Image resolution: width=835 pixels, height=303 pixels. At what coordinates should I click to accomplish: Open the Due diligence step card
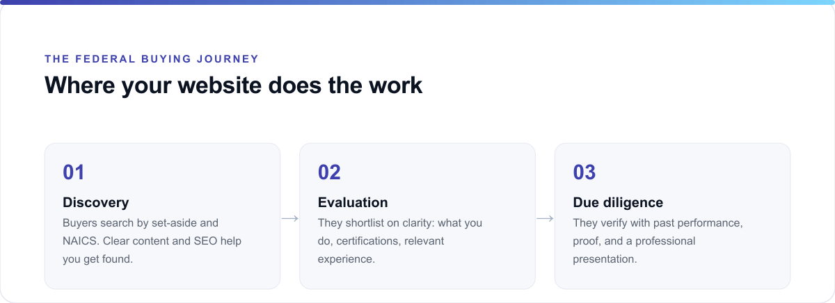672,216
